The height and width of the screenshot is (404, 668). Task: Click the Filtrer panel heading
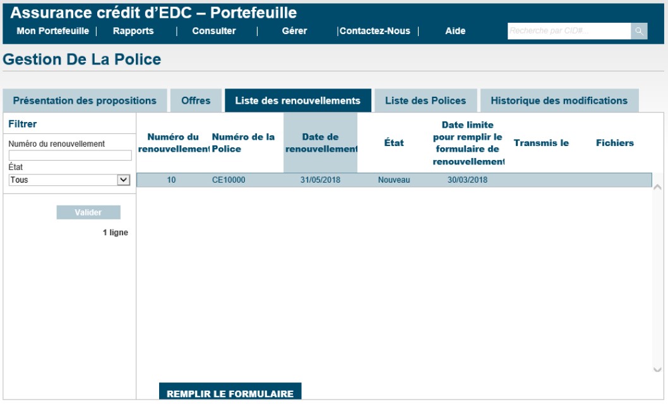pos(23,124)
